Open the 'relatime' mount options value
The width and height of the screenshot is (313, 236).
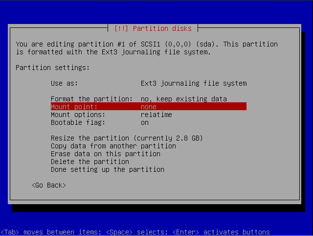[156, 115]
